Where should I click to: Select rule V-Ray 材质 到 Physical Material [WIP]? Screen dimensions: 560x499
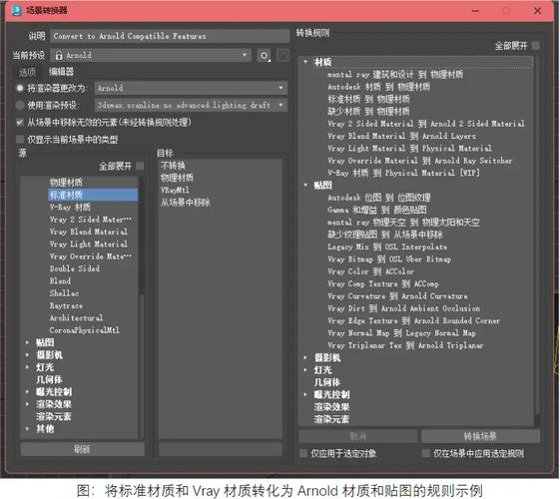pyautogui.click(x=403, y=173)
